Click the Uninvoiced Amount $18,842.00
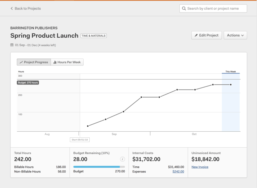Screen dimensions: 257x188 coord(205,159)
